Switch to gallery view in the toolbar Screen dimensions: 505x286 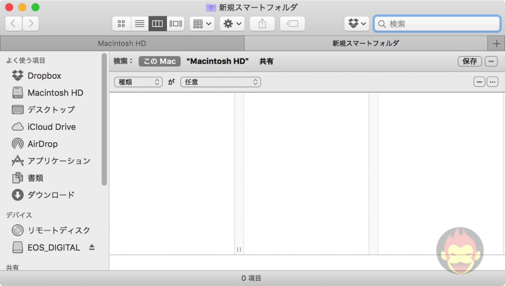point(175,24)
